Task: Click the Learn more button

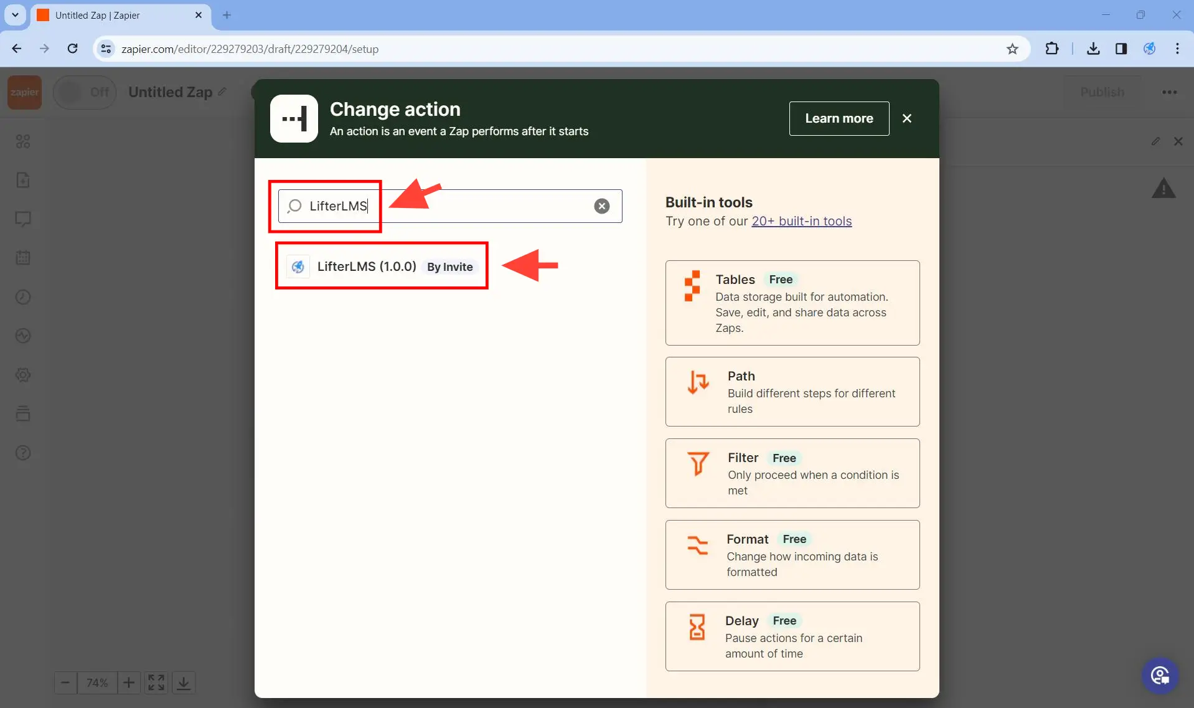Action: [839, 118]
